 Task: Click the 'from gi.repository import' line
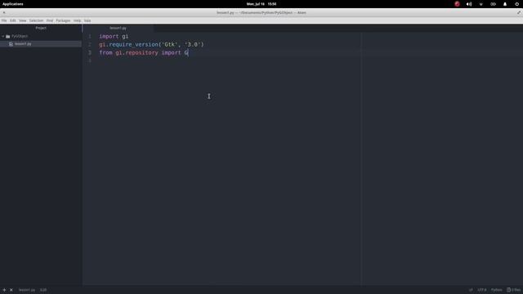pos(144,52)
